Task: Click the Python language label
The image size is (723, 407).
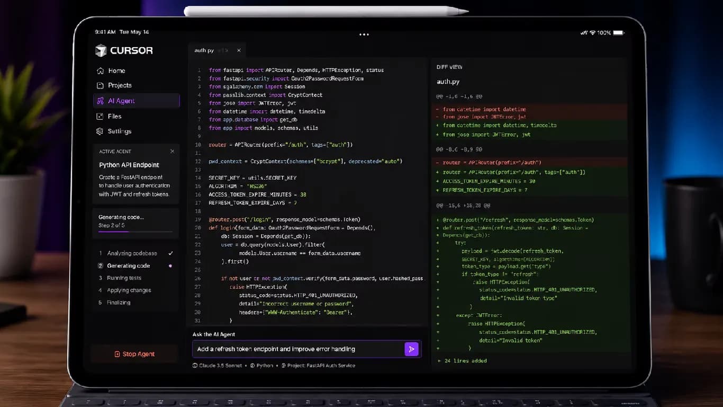Action: pos(265,365)
